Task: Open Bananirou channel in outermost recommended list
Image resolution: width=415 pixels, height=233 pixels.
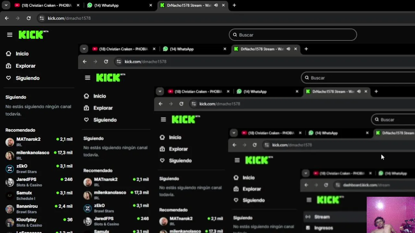Action: click(39, 209)
